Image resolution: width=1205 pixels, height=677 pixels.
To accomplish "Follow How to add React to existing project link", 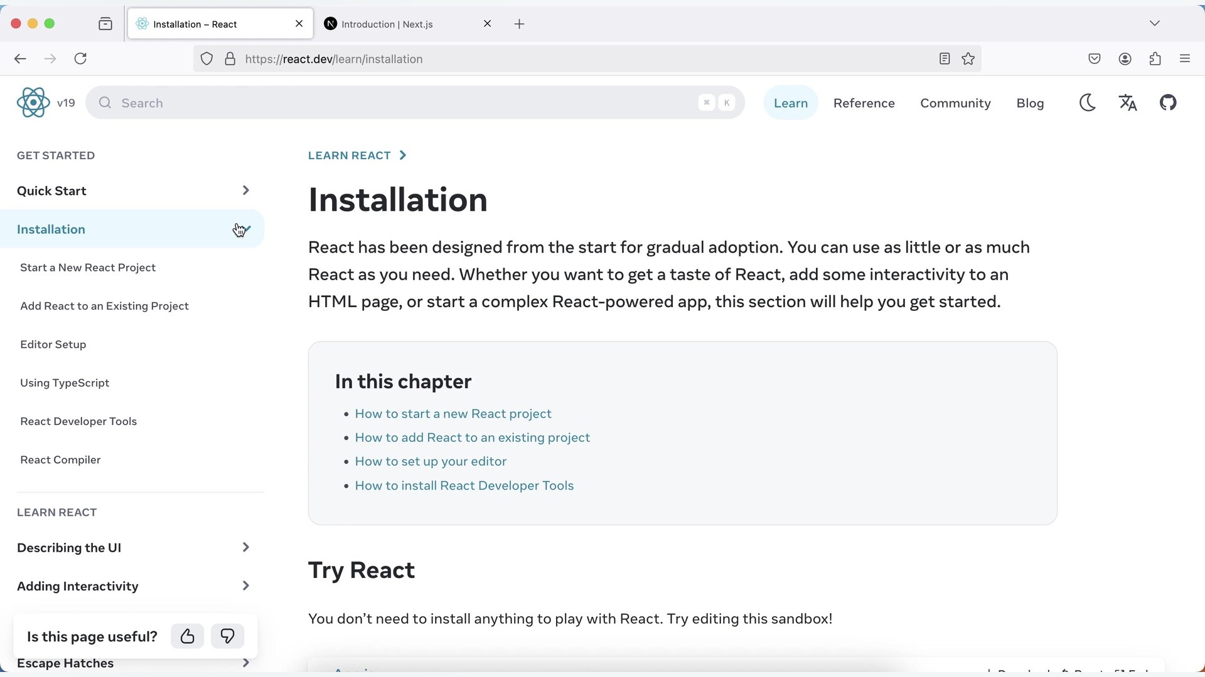I will click(473, 438).
